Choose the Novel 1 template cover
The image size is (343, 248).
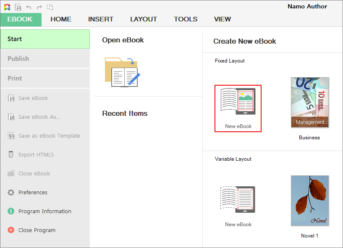(309, 201)
